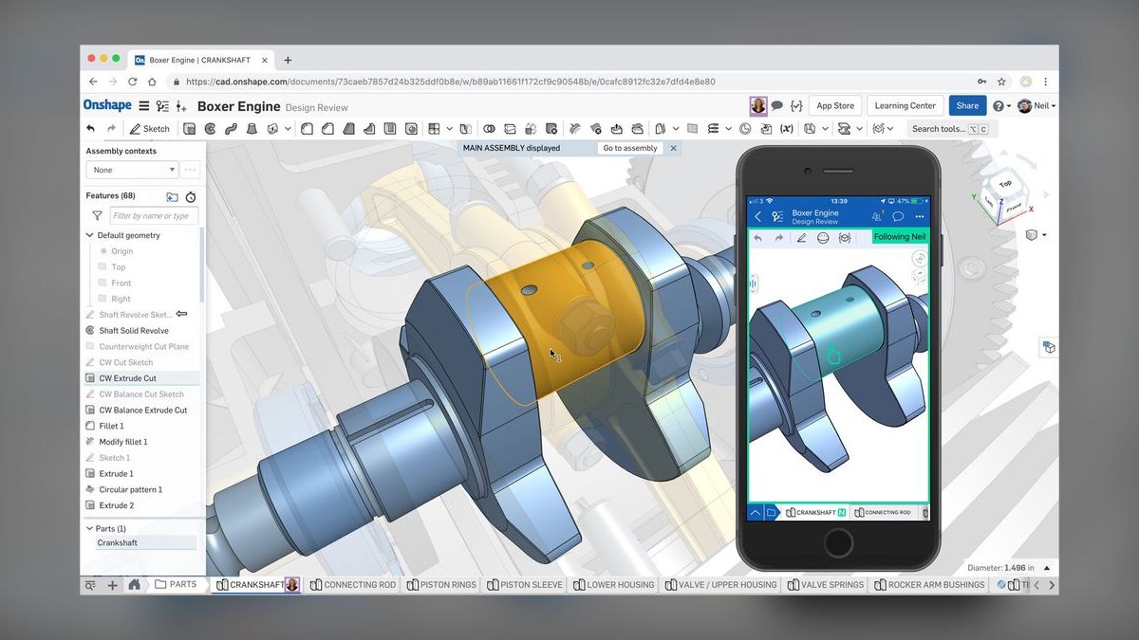Click the plus icon to insert new tab
Image resolution: width=1139 pixels, height=640 pixels.
coord(112,585)
